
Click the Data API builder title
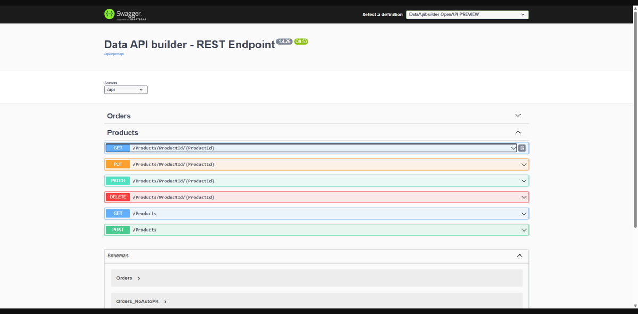tap(190, 45)
